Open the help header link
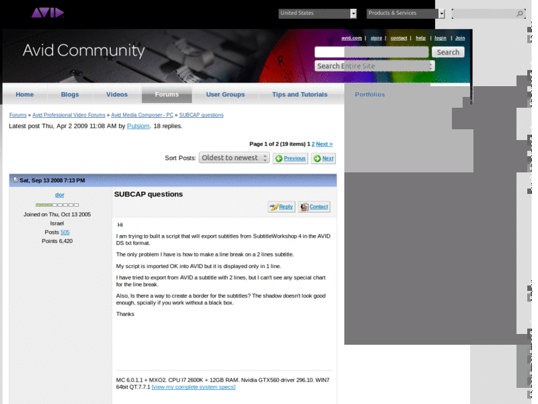This screenshot has width=538, height=404. point(421,38)
